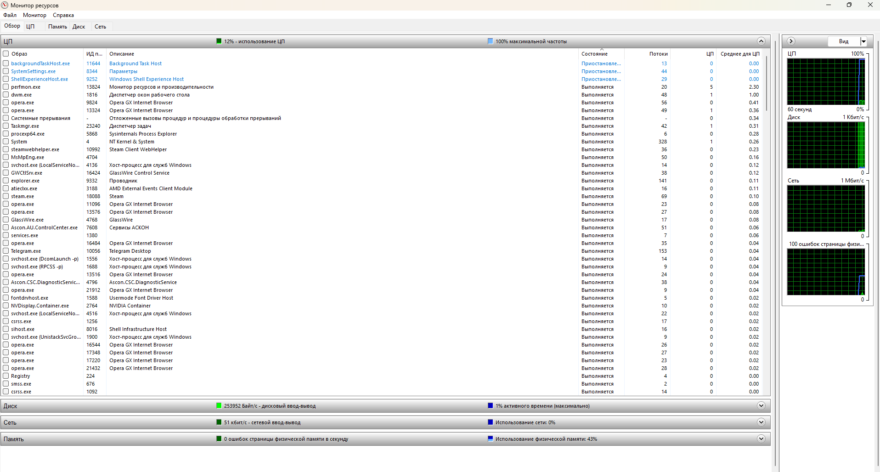Switch to the Память tab
Viewport: 880px width, 472px height.
[57, 27]
